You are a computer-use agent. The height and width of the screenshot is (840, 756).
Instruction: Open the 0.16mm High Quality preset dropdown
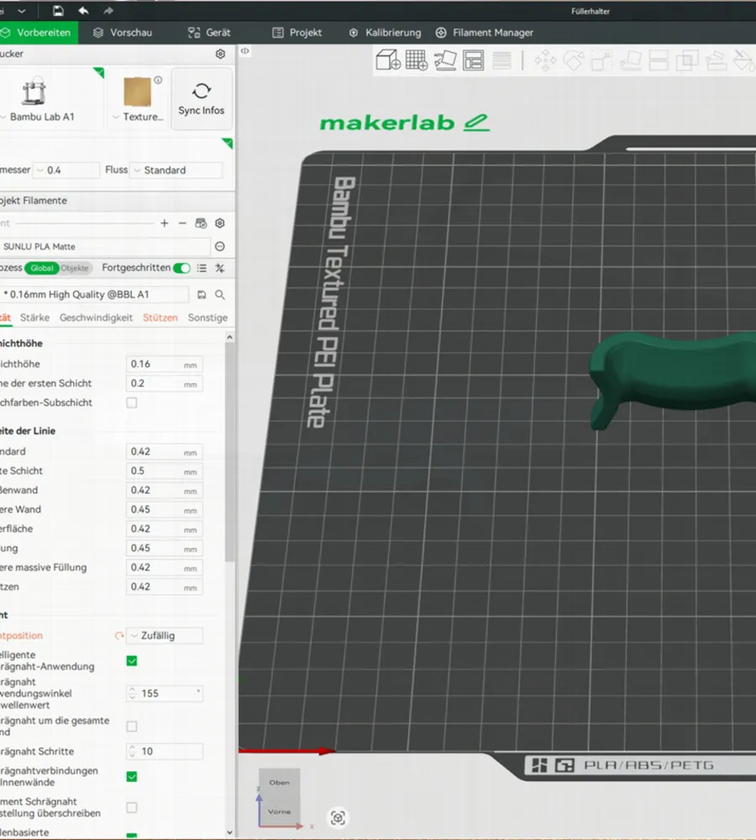click(x=94, y=295)
